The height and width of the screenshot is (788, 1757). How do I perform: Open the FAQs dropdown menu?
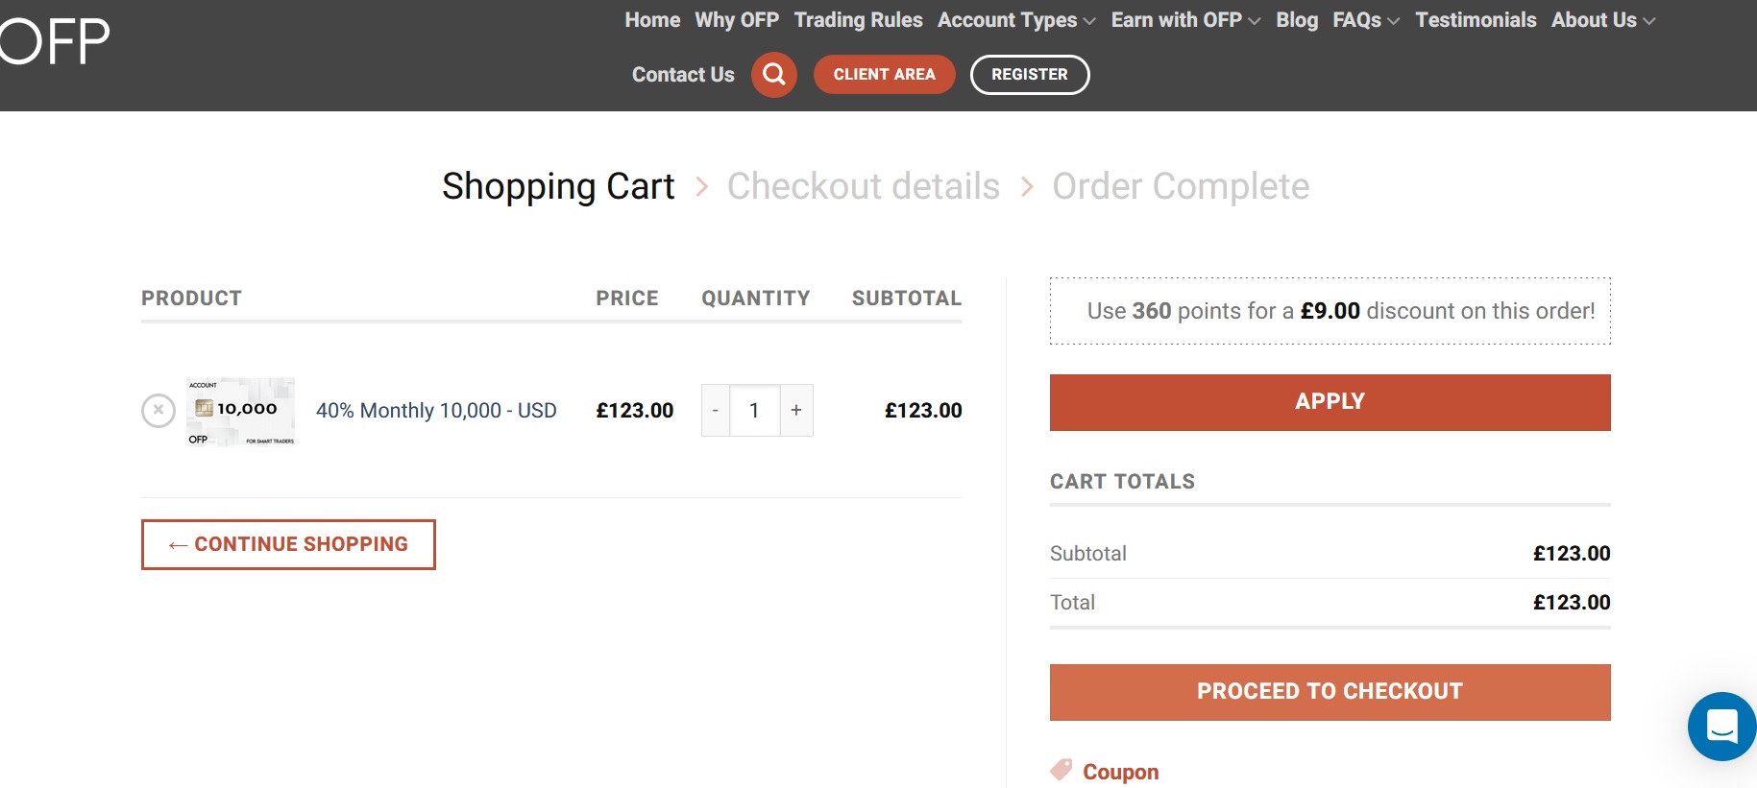pyautogui.click(x=1365, y=20)
